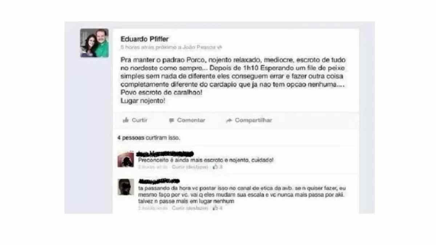
Task: Click the Compartilhar label under the post
Action: tap(253, 120)
